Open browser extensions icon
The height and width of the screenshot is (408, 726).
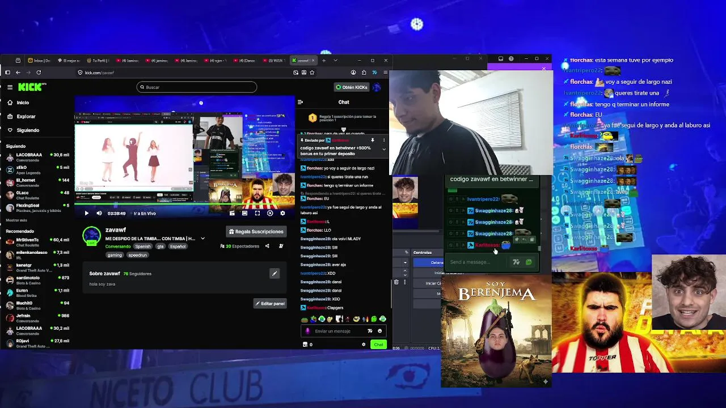[364, 73]
